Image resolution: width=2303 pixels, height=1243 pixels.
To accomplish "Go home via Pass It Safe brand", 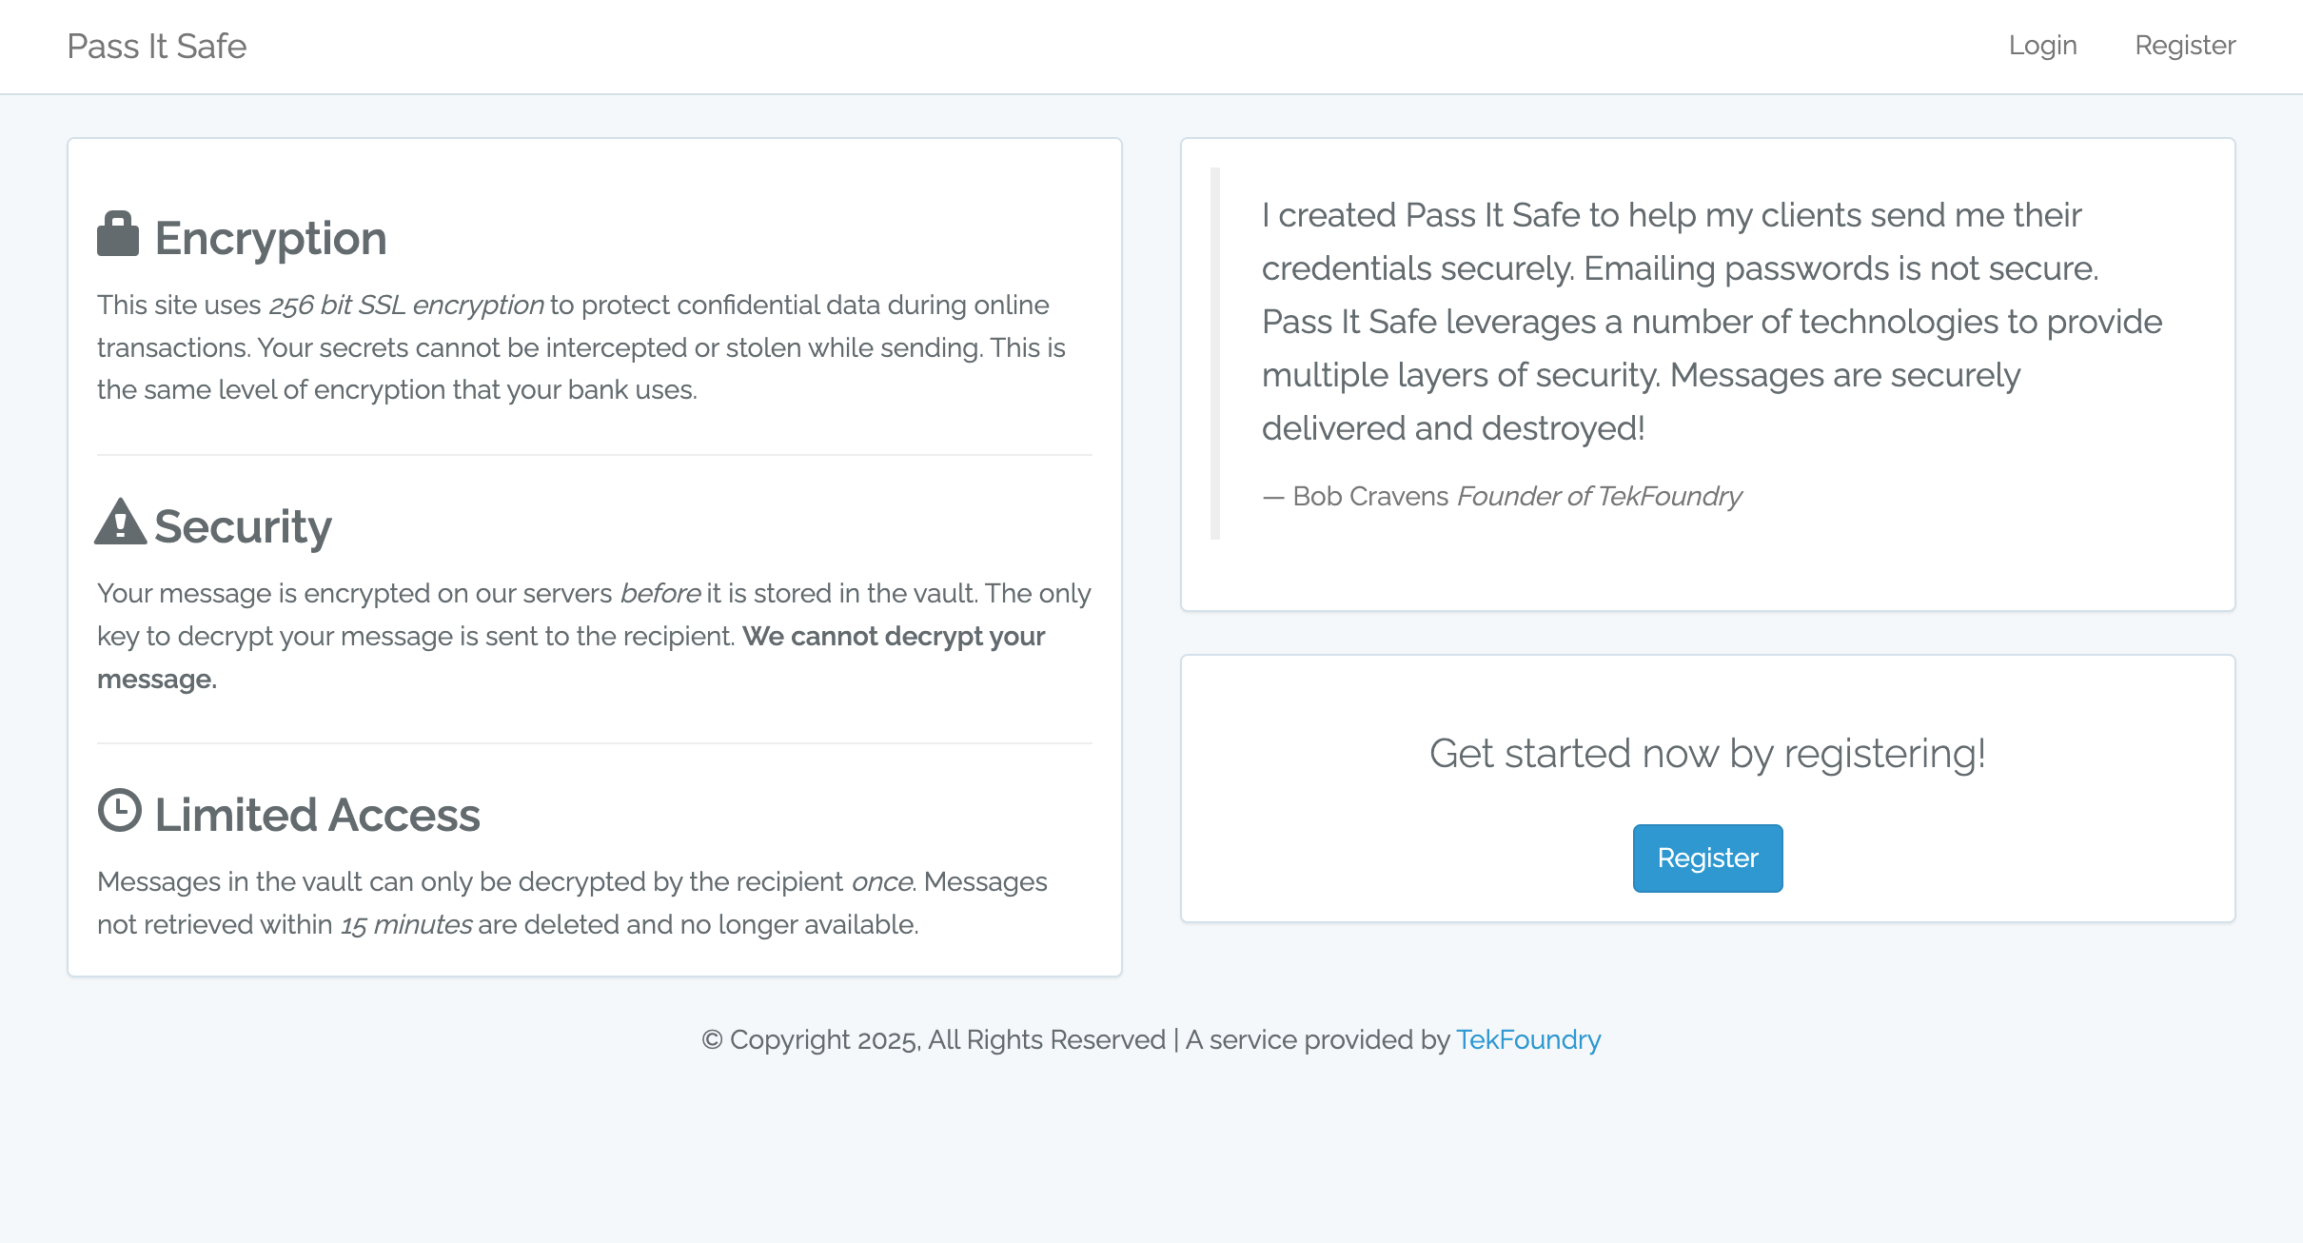I will [x=157, y=47].
